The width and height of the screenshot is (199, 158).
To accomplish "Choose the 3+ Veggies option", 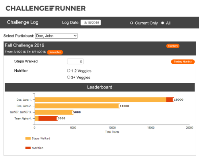I will (x=68, y=77).
